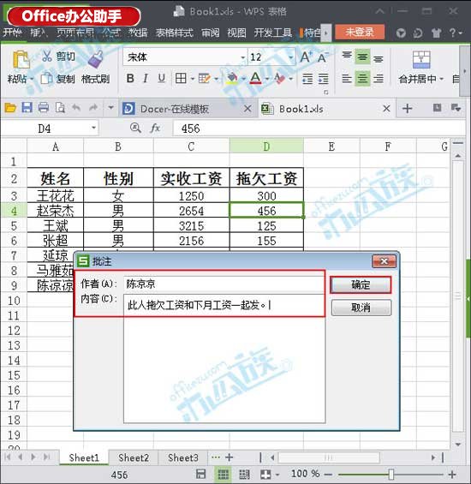Open the font name dropdown
Image resolution: width=471 pixels, height=484 pixels.
[x=242, y=57]
